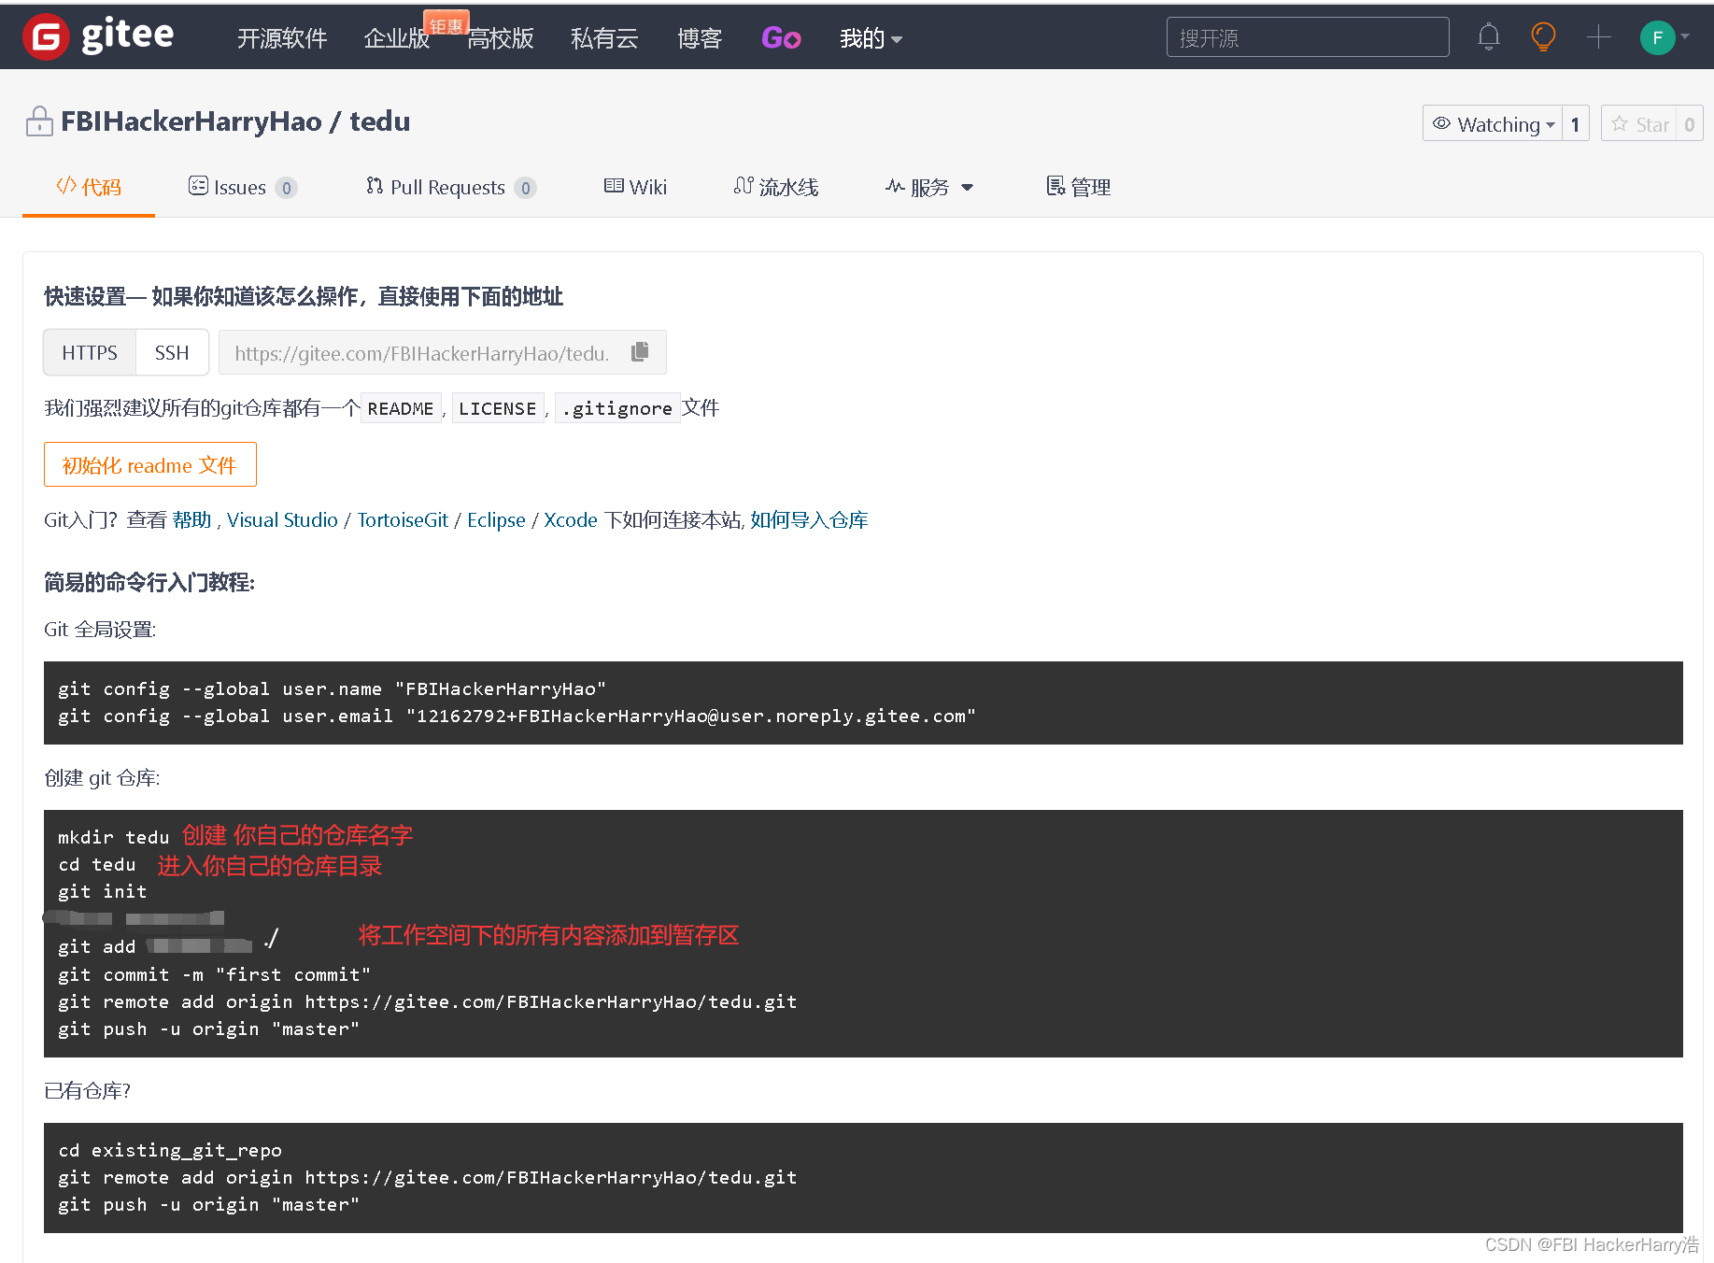
Task: Open the TortoiseGit link
Action: point(403,519)
